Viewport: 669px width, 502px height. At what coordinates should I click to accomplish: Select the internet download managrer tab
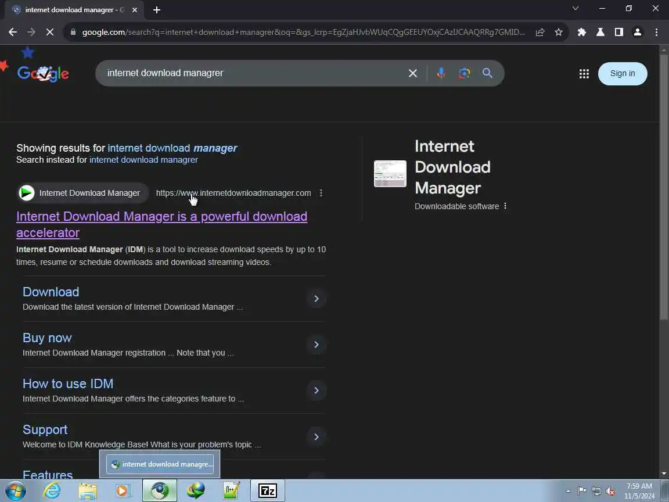tap(74, 10)
